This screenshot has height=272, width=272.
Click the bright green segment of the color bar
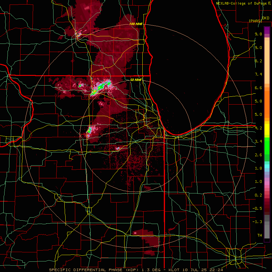coord(267,146)
